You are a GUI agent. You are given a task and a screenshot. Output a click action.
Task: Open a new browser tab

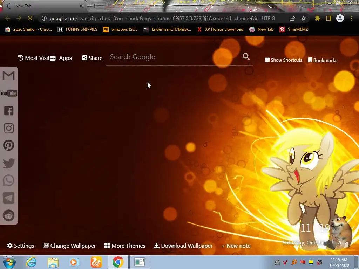point(95,6)
